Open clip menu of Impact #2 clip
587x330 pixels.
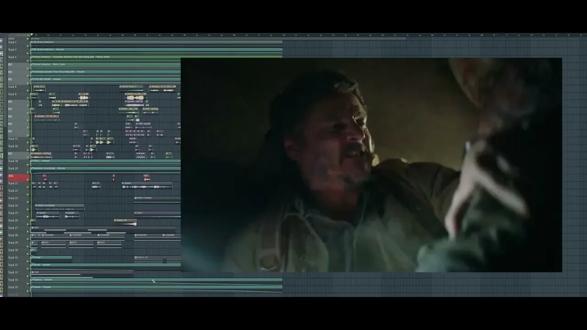pos(115,220)
